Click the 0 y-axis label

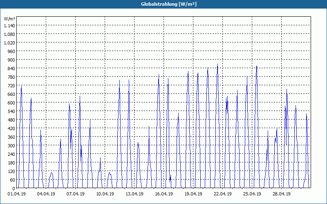(14, 188)
